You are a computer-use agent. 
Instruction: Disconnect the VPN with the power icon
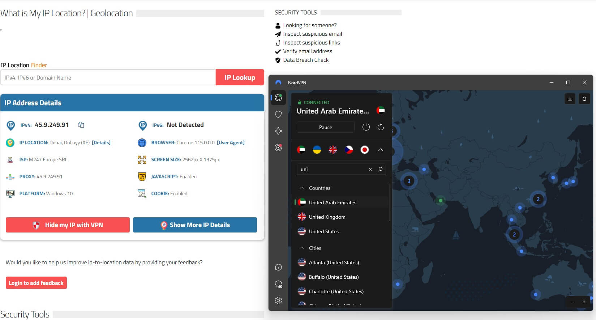366,127
